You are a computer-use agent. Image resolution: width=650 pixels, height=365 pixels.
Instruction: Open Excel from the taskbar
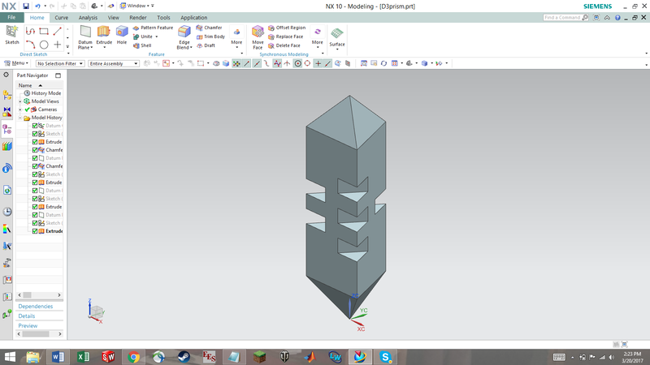point(83,357)
